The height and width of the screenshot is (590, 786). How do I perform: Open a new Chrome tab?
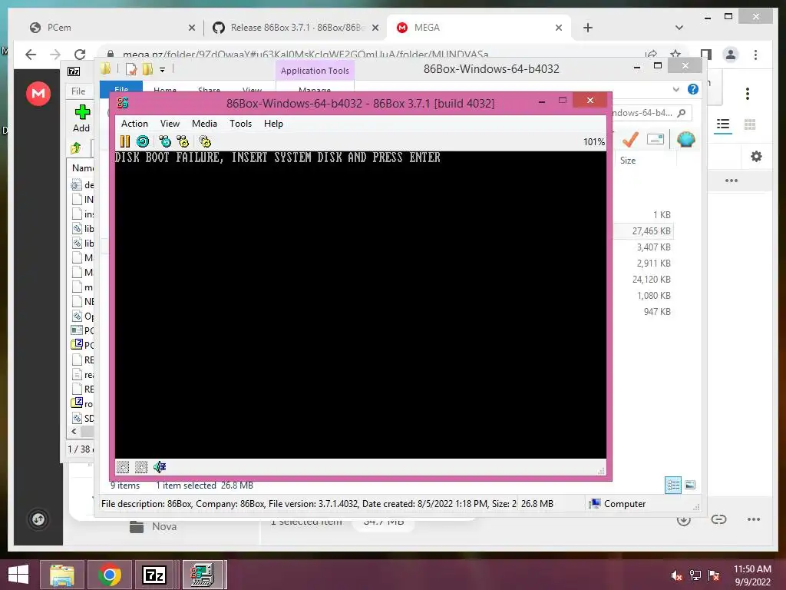[588, 28]
